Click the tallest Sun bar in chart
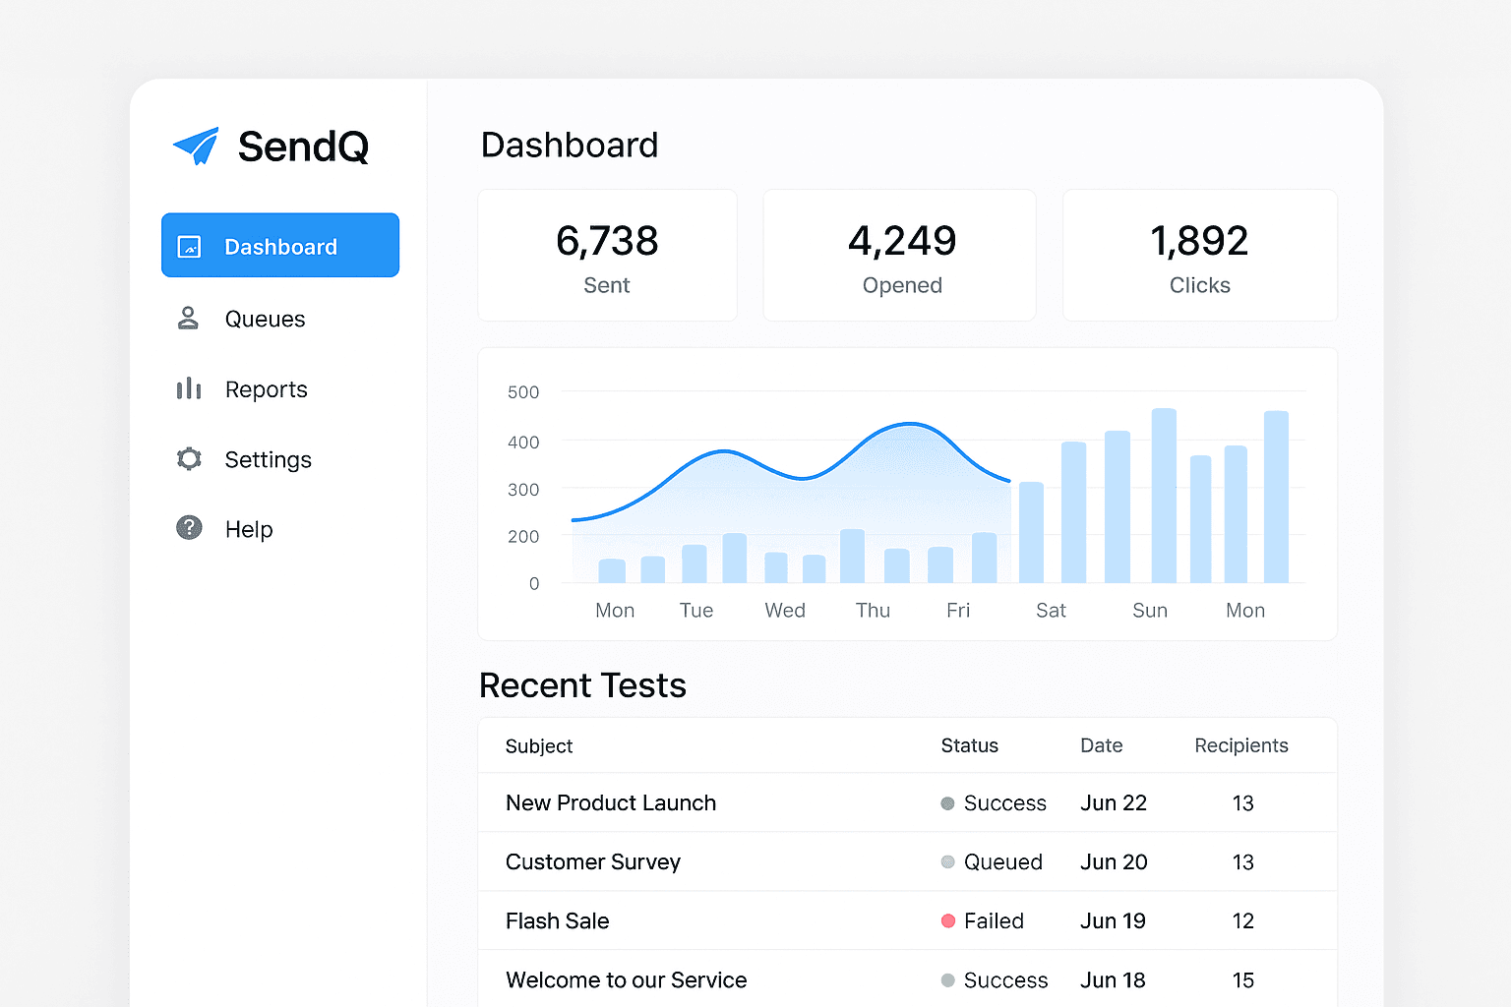Screen dimensions: 1511x1007 [1164, 497]
